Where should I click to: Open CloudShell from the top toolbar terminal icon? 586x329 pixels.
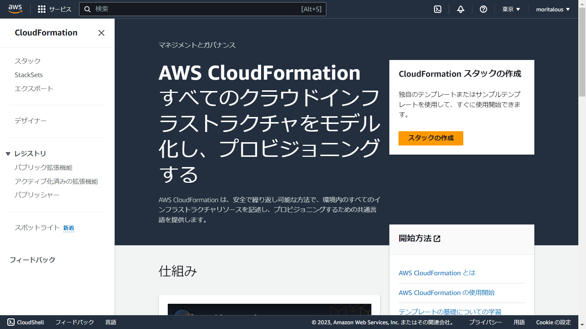coord(437,9)
